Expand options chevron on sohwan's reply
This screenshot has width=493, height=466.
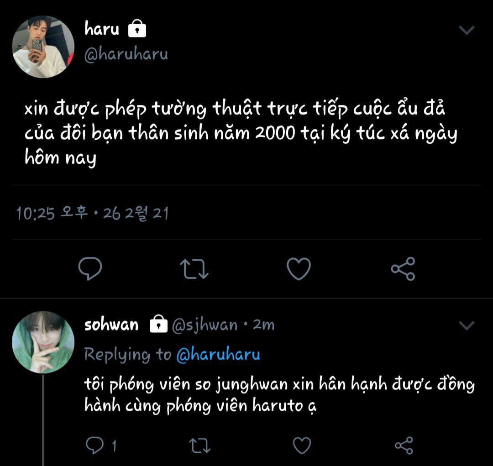(467, 325)
